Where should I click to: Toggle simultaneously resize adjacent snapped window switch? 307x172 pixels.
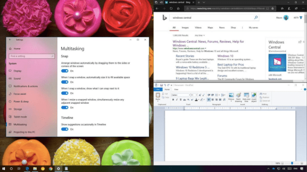[64, 107]
